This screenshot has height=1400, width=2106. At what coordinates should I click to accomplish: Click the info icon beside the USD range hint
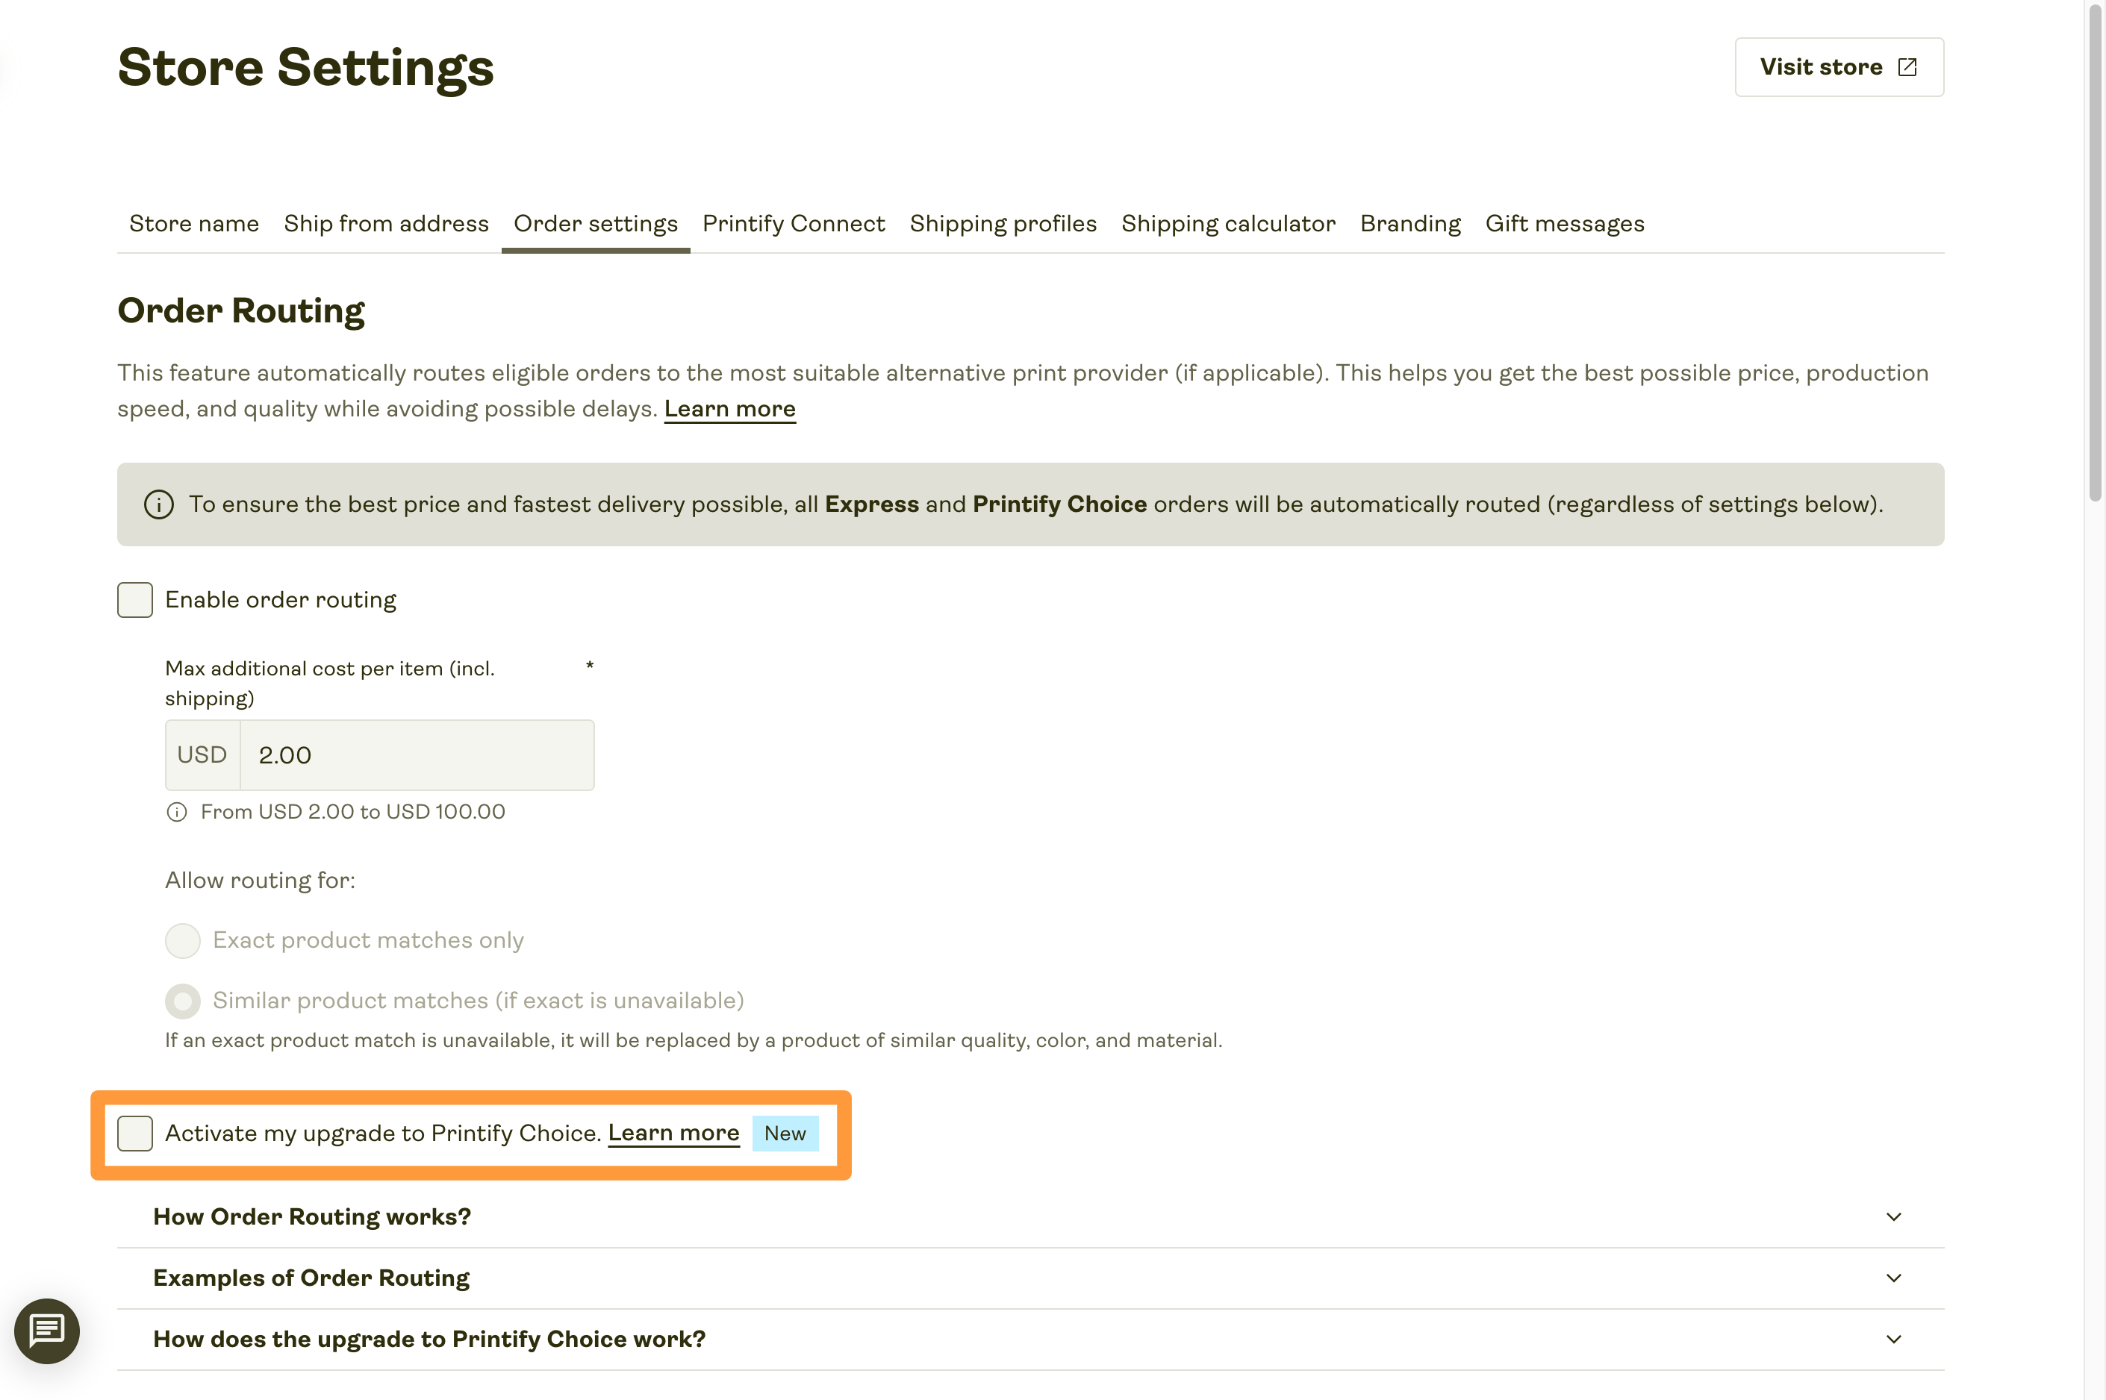177,812
